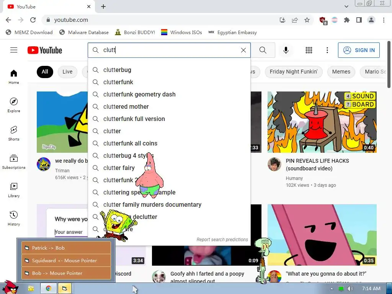Open a new tab with the plus button
Image resolution: width=392 pixels, height=294 pixels.
pos(103,7)
